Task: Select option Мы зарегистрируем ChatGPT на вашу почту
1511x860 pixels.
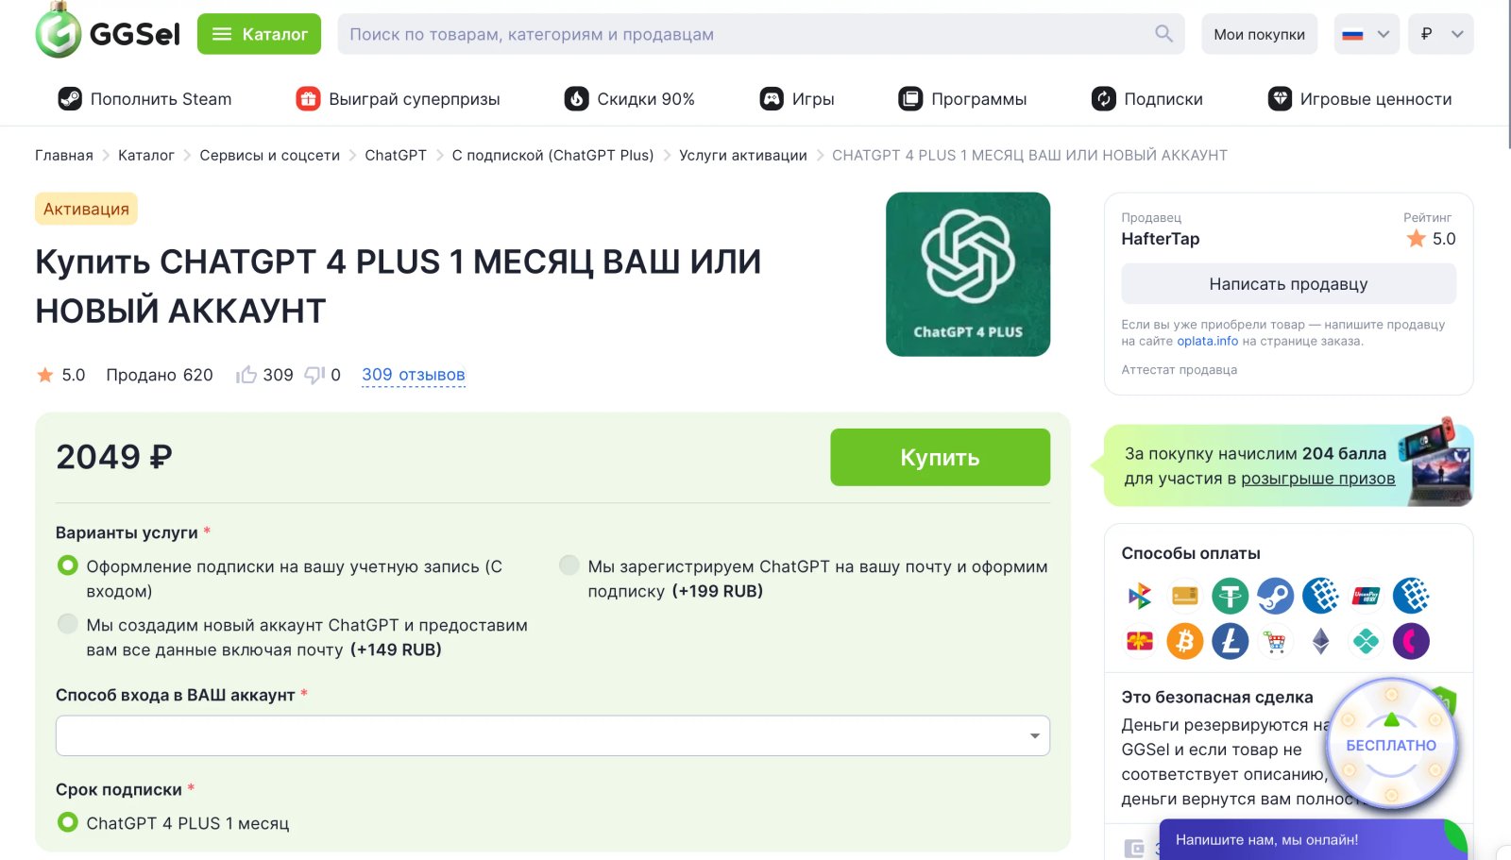Action: 569,565
